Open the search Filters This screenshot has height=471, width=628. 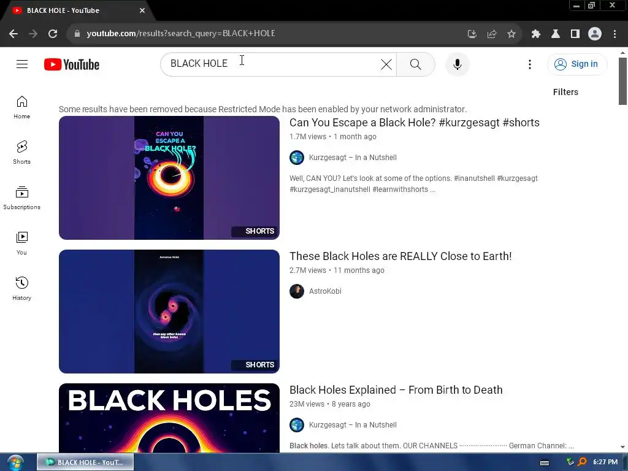point(565,92)
